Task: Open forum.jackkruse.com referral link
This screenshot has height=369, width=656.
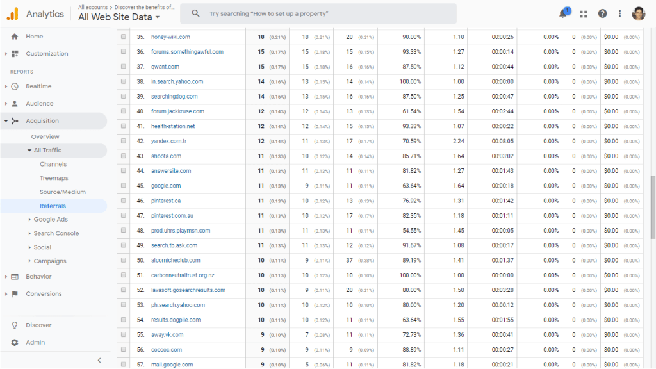Action: tap(177, 111)
